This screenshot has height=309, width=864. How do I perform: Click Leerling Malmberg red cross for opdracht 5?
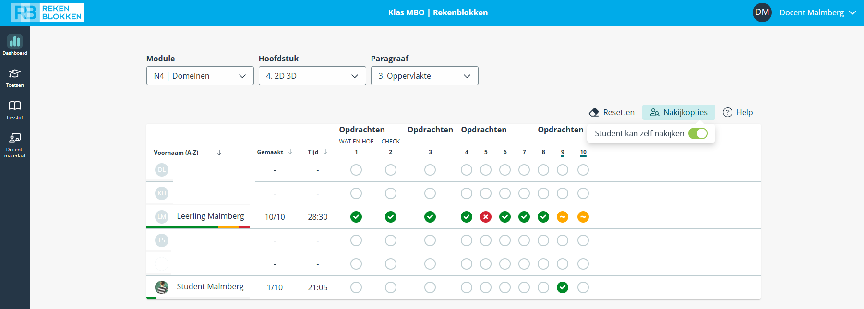(486, 217)
